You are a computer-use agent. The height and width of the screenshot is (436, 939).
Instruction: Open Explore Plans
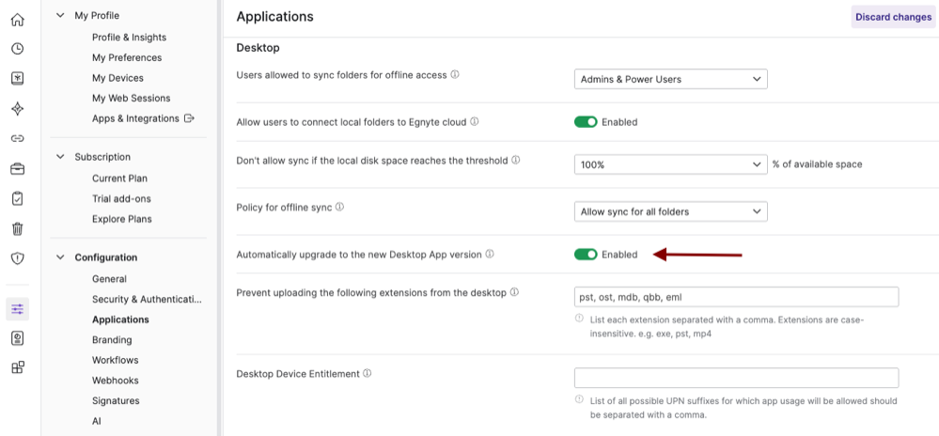122,219
